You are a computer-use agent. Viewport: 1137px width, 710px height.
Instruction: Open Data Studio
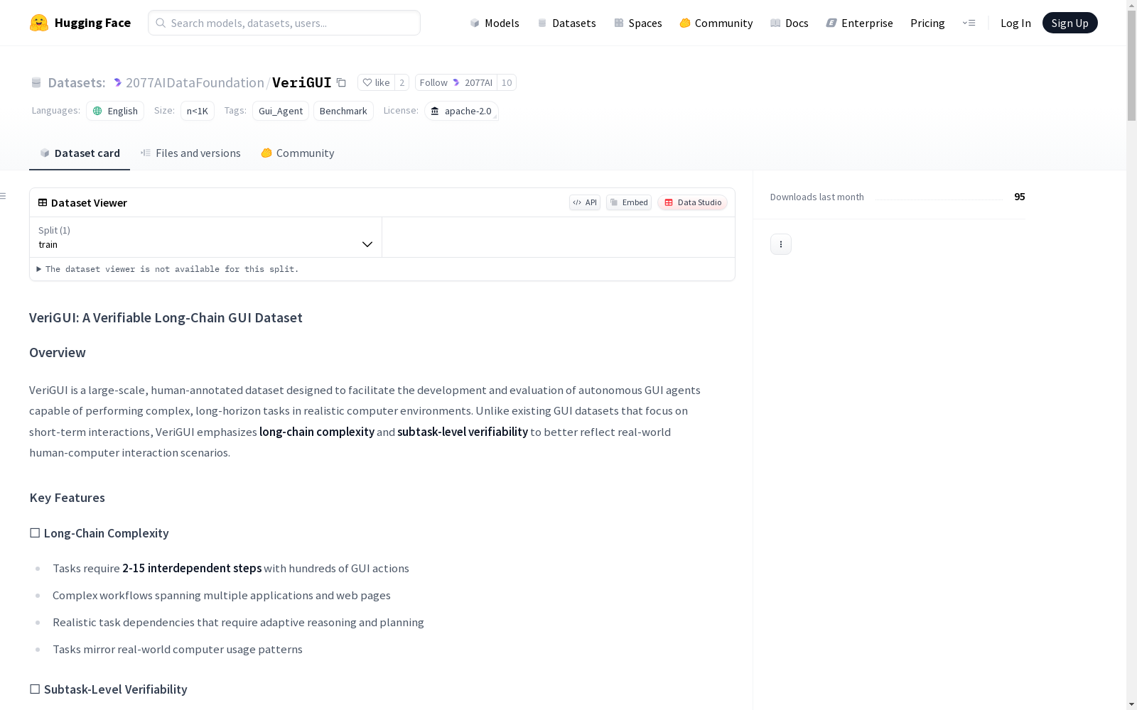(x=693, y=202)
